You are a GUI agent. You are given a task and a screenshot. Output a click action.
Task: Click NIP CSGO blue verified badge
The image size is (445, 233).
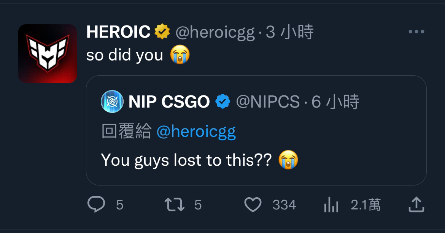click(x=223, y=101)
